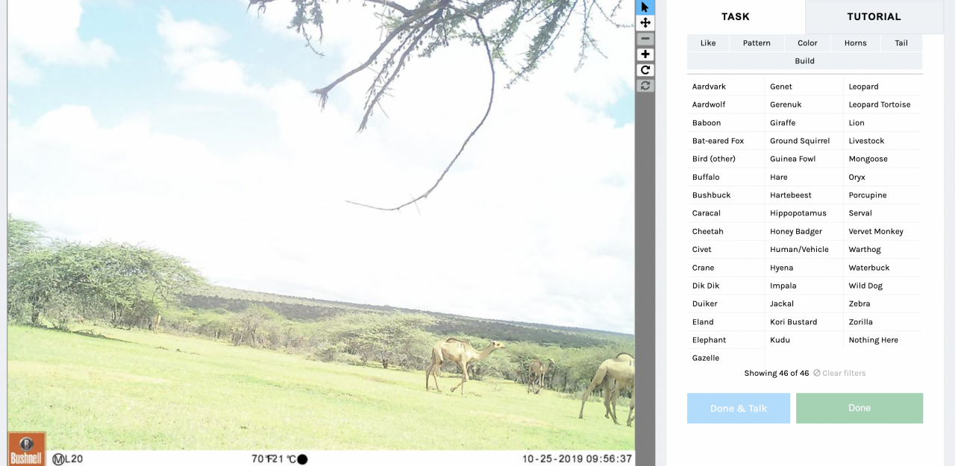The image size is (955, 466).
Task: Switch to the TASK tab
Action: click(736, 16)
